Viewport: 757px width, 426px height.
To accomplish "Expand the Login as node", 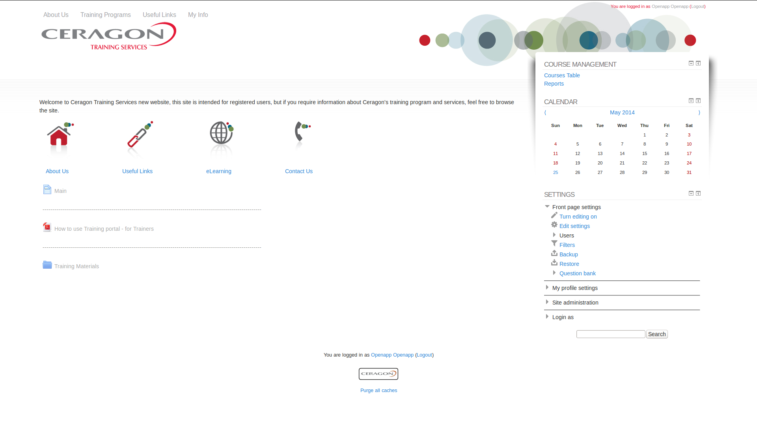I will tap(547, 317).
